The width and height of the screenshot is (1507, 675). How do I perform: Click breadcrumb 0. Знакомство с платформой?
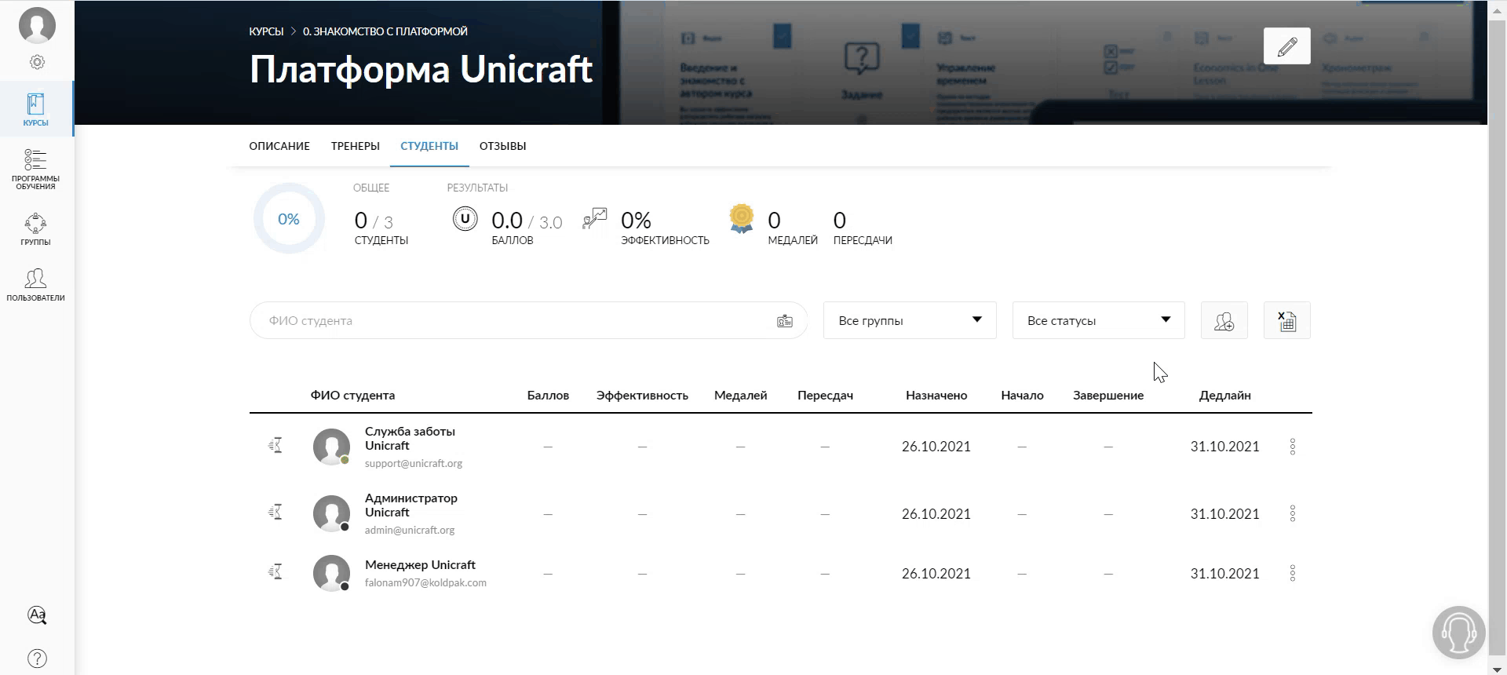[385, 31]
